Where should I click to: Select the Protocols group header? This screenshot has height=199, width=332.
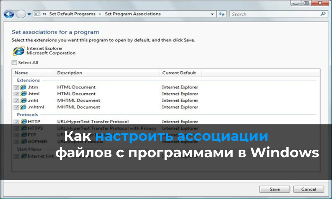tap(27, 114)
